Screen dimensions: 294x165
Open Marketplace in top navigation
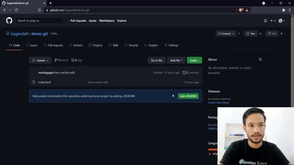pos(107,21)
